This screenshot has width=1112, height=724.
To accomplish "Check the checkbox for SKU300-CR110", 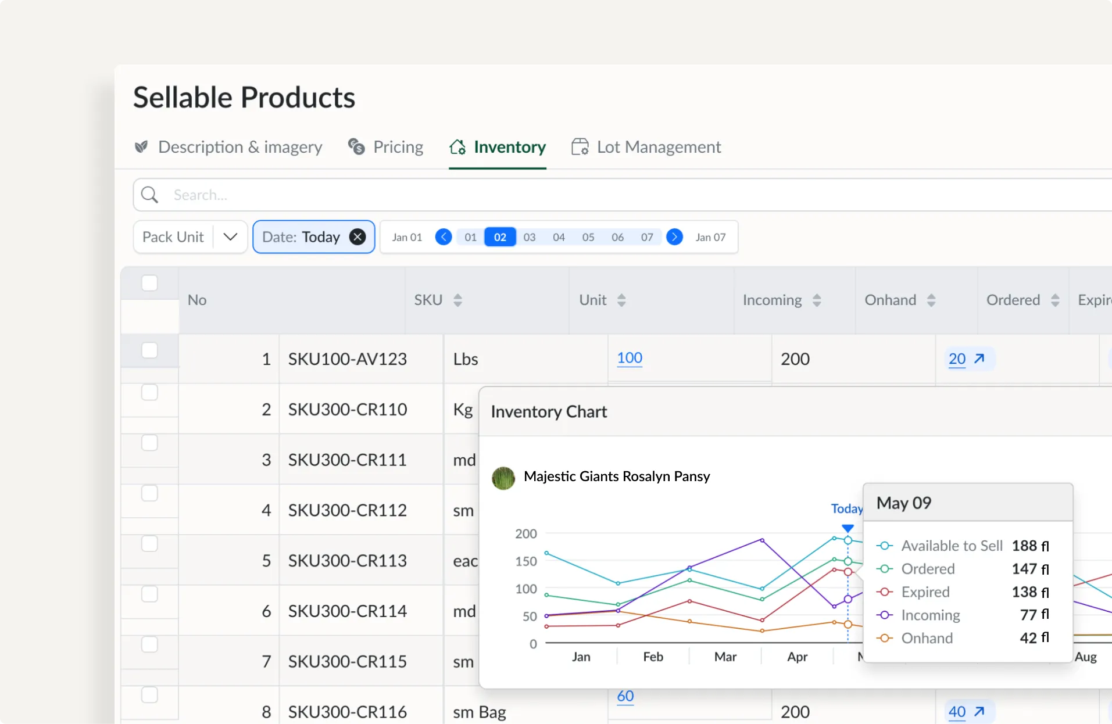I will pos(149,392).
